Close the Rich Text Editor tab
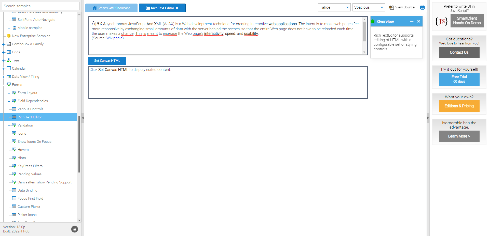The height and width of the screenshot is (236, 489). [177, 8]
